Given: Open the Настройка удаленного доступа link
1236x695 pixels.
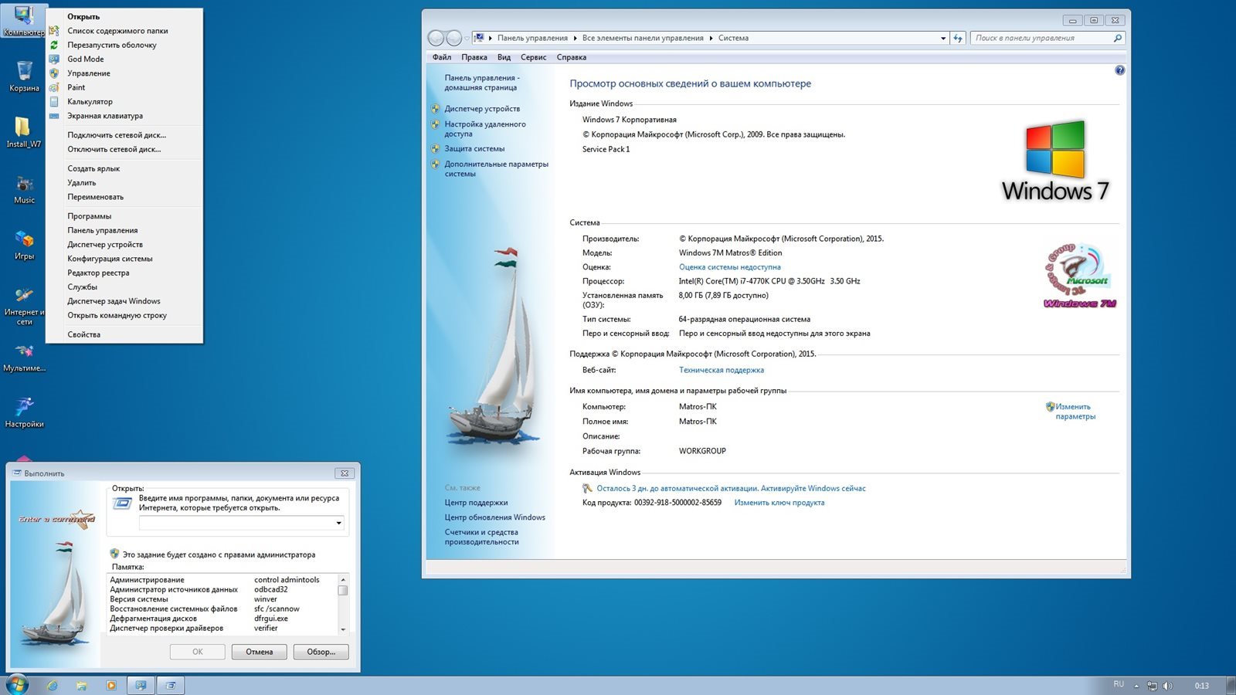Looking at the screenshot, I should pos(485,129).
